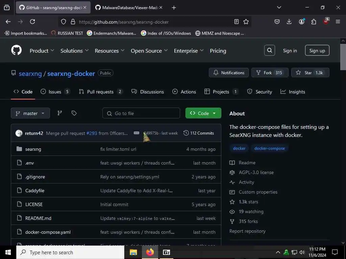346x259 pixels.
Task: Click the GitHub Octocat logo
Action: (x=17, y=51)
